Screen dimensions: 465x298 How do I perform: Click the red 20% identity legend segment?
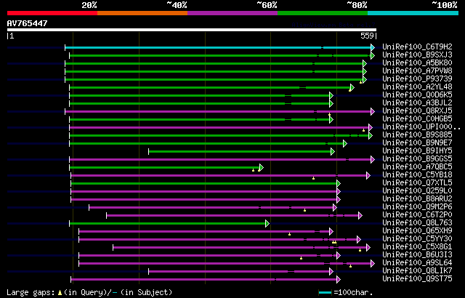tap(52, 13)
